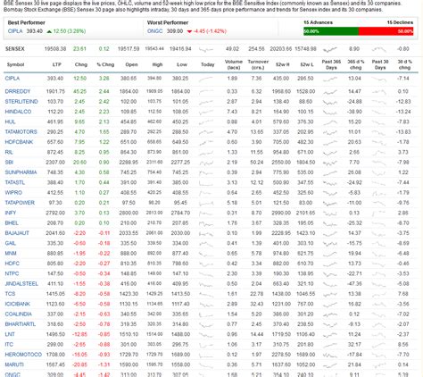The width and height of the screenshot is (423, 377).
Task: Sort table by Volume (lacs) column header
Action: coord(234,64)
